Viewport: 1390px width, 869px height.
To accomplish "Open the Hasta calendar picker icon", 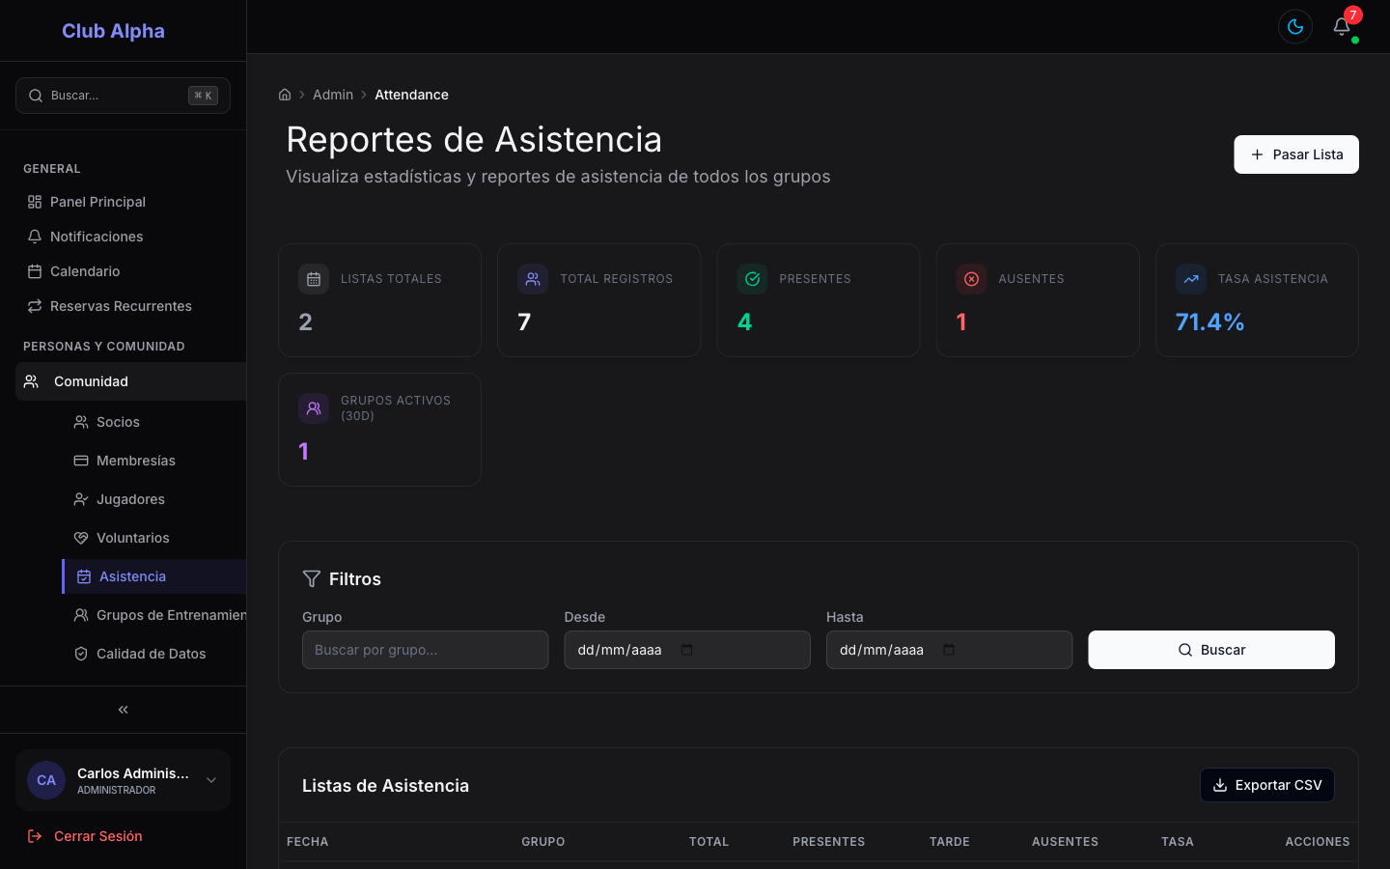I will pos(949,650).
